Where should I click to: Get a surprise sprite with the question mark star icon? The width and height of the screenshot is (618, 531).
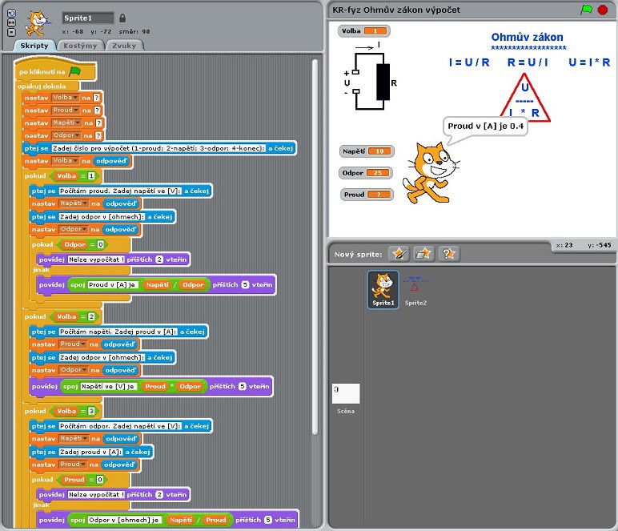click(x=449, y=254)
